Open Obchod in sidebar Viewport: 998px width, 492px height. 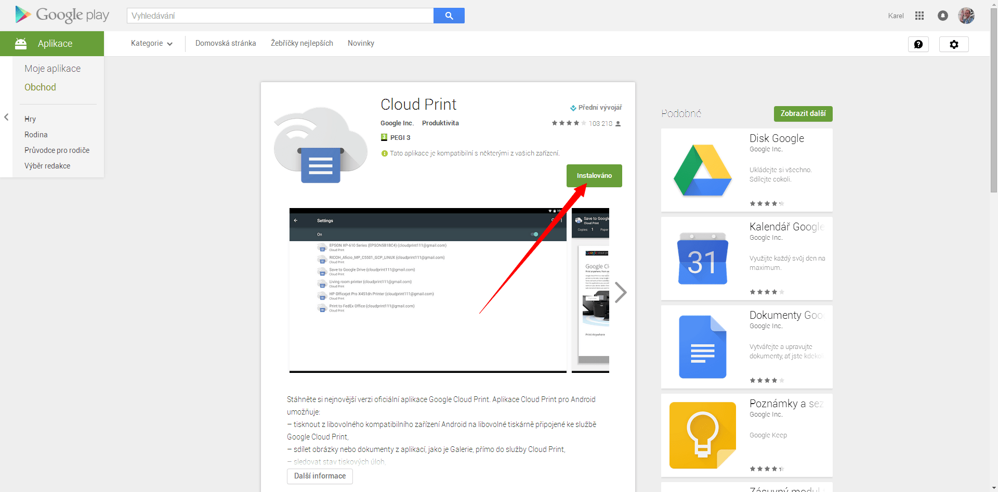point(40,87)
